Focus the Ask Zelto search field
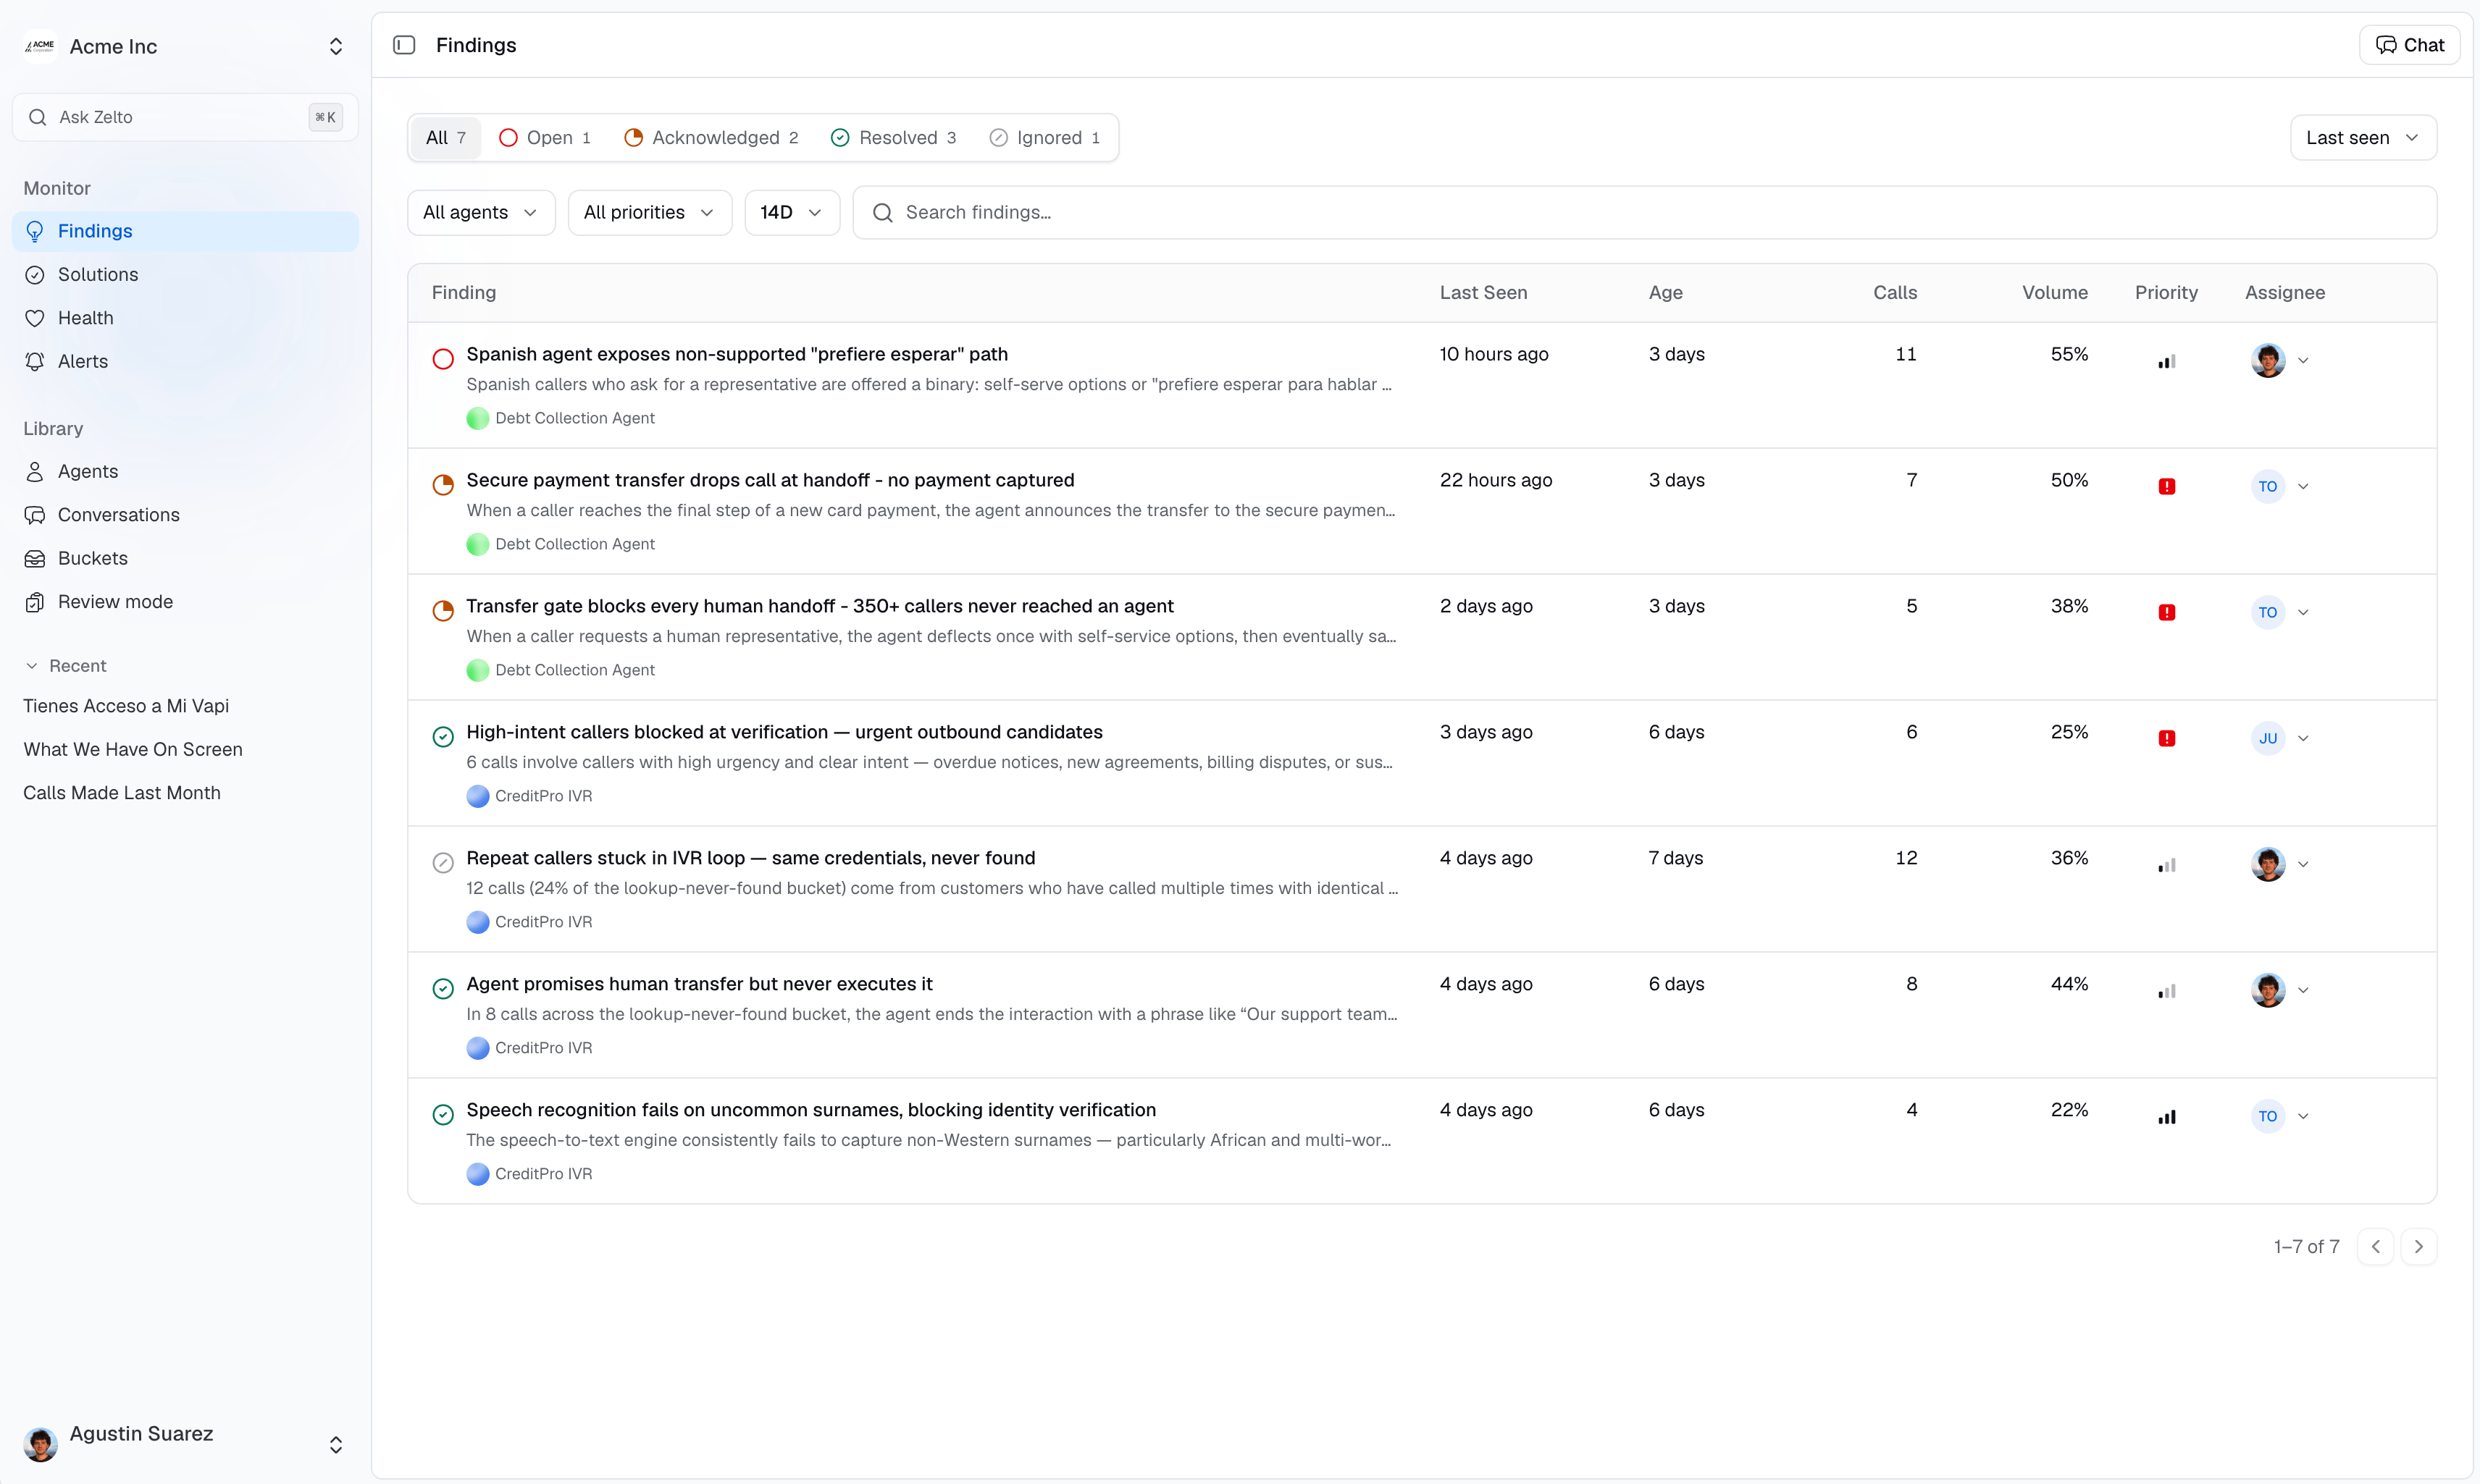2480x1484 pixels. (x=185, y=117)
